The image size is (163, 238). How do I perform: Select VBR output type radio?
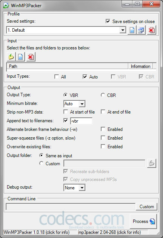coord(65,95)
